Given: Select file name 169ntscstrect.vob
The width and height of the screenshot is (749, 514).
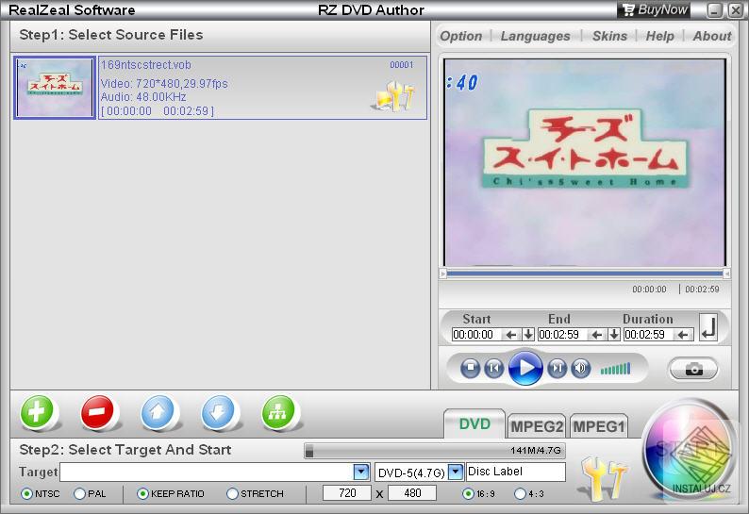Looking at the screenshot, I should click(x=145, y=65).
